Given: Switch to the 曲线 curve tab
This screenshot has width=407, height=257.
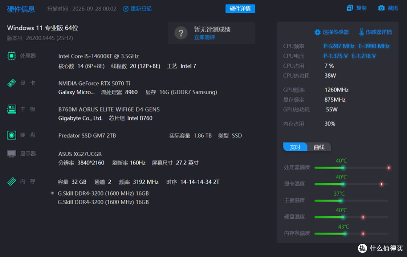Looking at the screenshot, I should click(x=319, y=147).
